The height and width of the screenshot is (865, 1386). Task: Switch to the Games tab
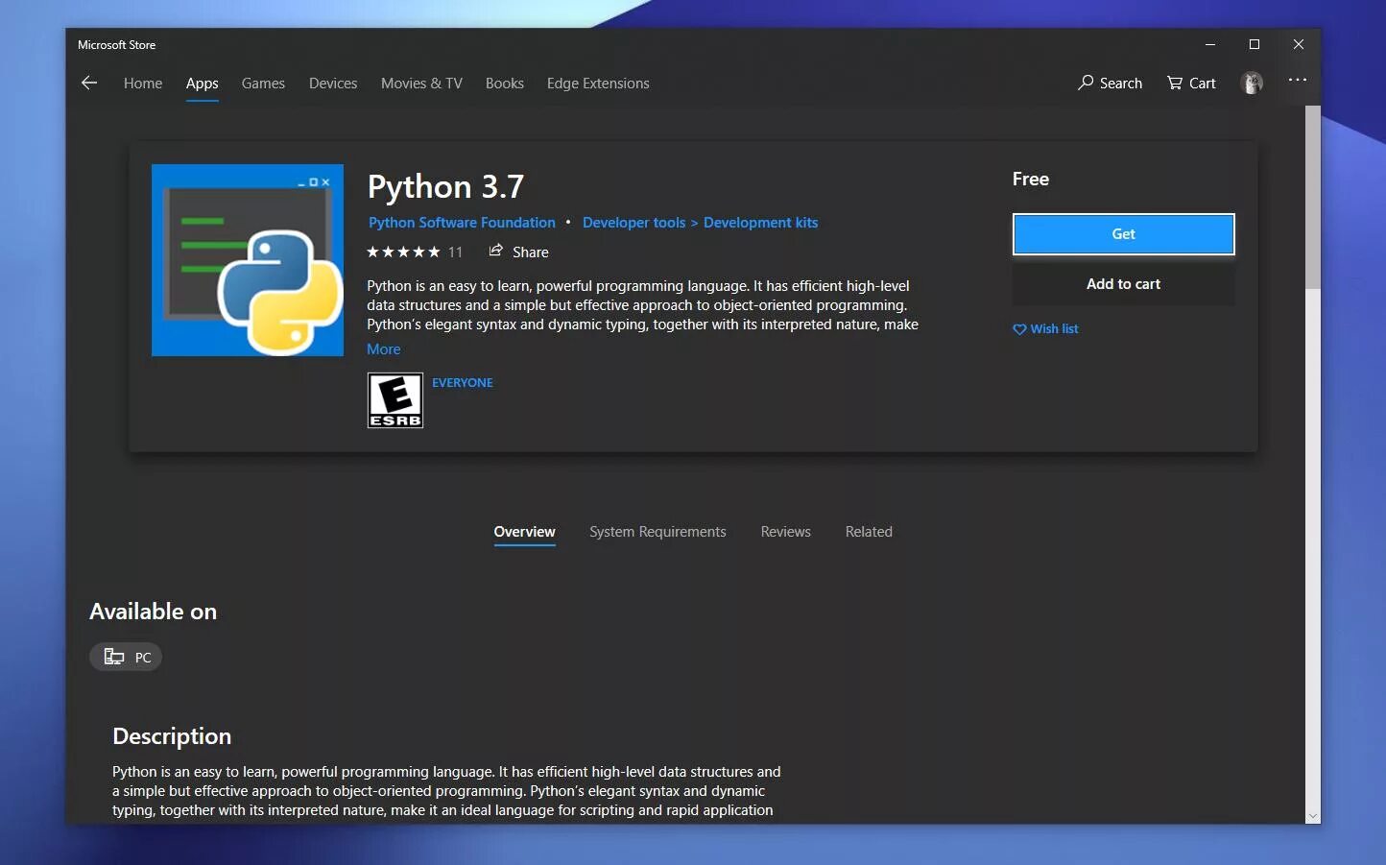pyautogui.click(x=263, y=84)
